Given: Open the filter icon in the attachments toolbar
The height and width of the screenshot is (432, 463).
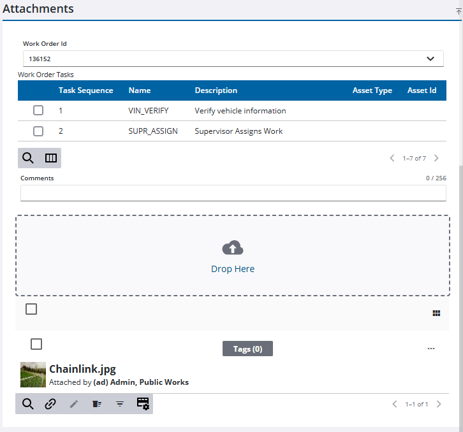Looking at the screenshot, I should point(120,404).
